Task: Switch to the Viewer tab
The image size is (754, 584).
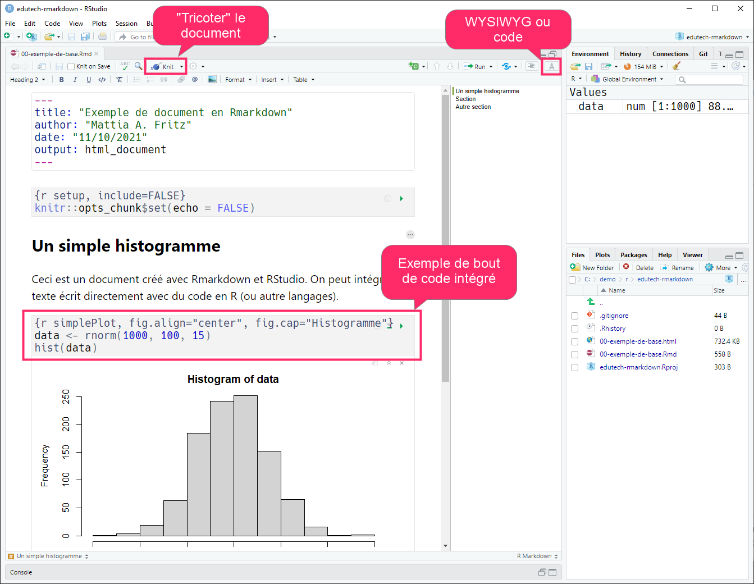Action: pos(693,255)
